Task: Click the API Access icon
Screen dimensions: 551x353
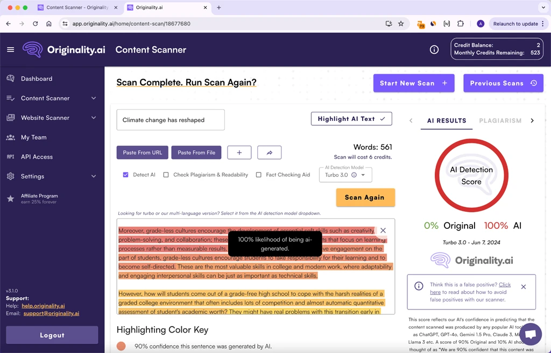Action: [11, 157]
